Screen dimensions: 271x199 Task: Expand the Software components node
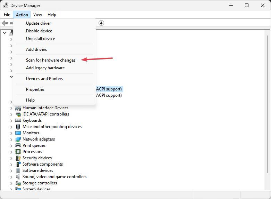point(11,165)
